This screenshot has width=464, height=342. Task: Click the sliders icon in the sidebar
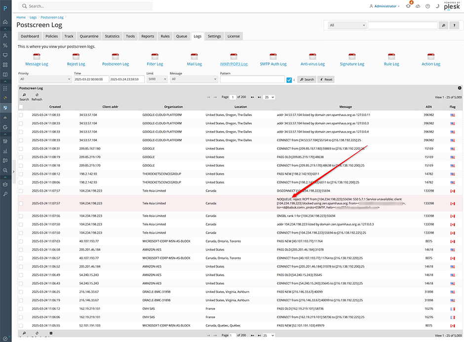pos(5,141)
